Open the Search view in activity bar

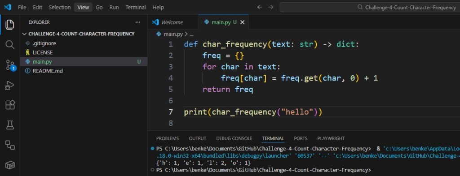coord(10,45)
